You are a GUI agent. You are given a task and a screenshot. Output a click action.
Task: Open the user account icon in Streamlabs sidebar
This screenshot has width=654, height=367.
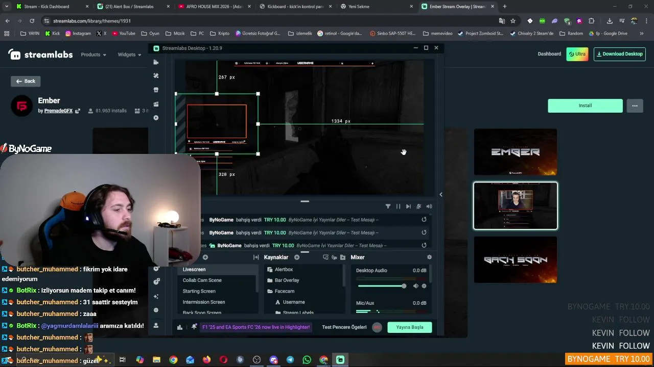[156, 325]
